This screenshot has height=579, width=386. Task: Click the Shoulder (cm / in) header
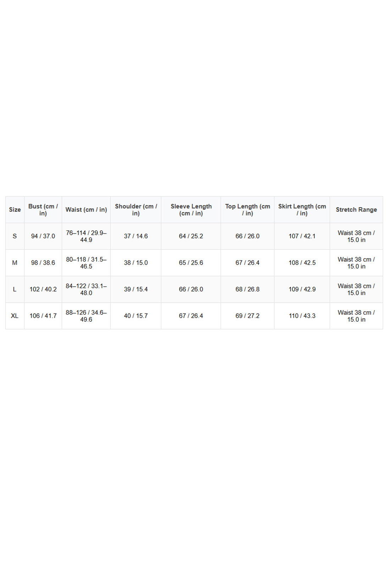point(136,210)
